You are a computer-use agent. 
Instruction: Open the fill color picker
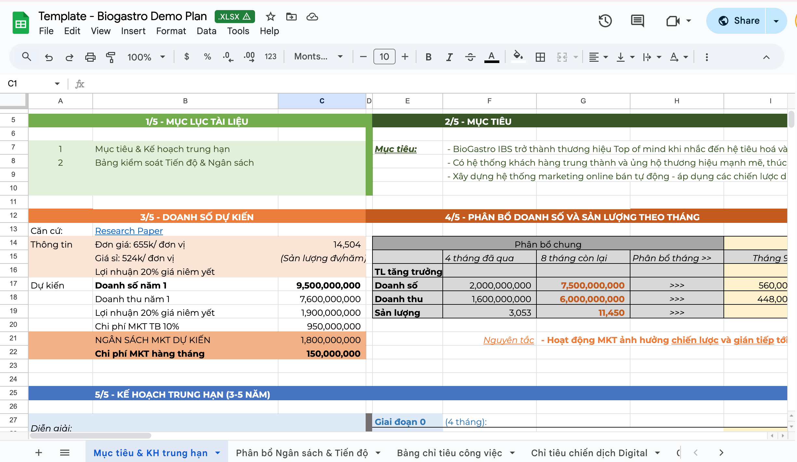(518, 57)
